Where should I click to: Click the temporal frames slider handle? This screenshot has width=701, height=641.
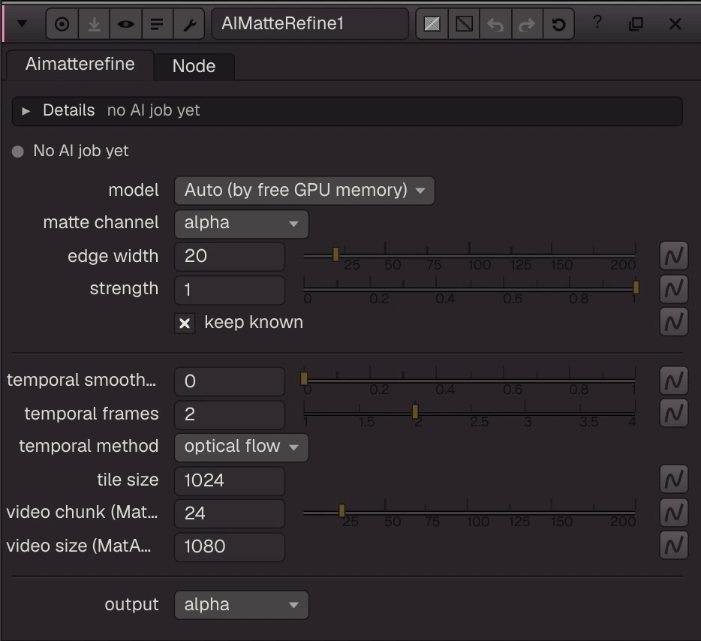(415, 411)
